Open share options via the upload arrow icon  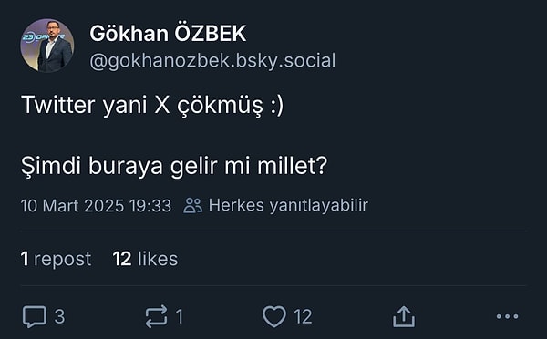tap(404, 316)
